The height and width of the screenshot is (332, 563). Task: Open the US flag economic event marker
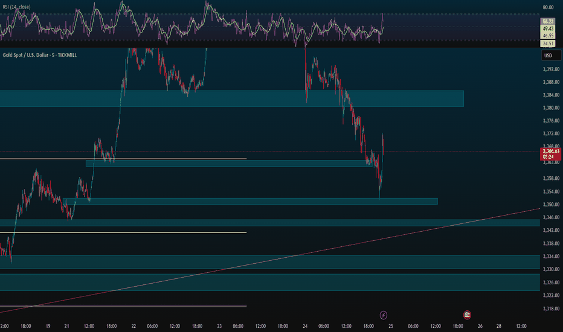467,314
